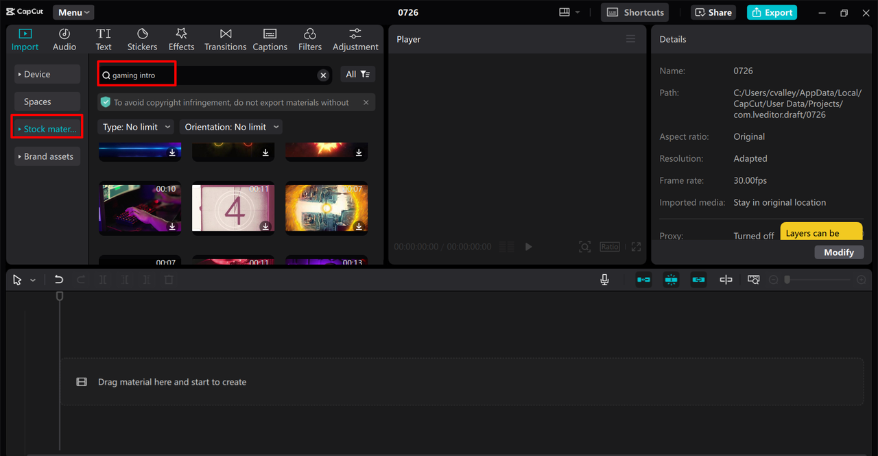Expand the Device section
This screenshot has width=878, height=456.
tap(47, 74)
